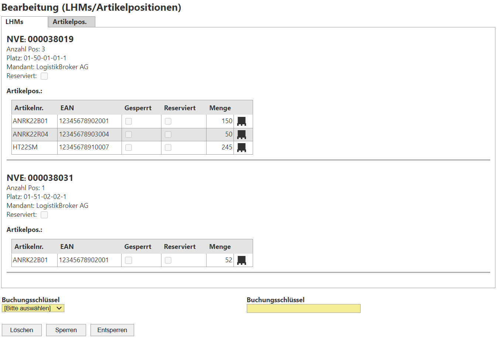Click the Menge column header in first table
Screen dimensions: 498x341
[220, 108]
